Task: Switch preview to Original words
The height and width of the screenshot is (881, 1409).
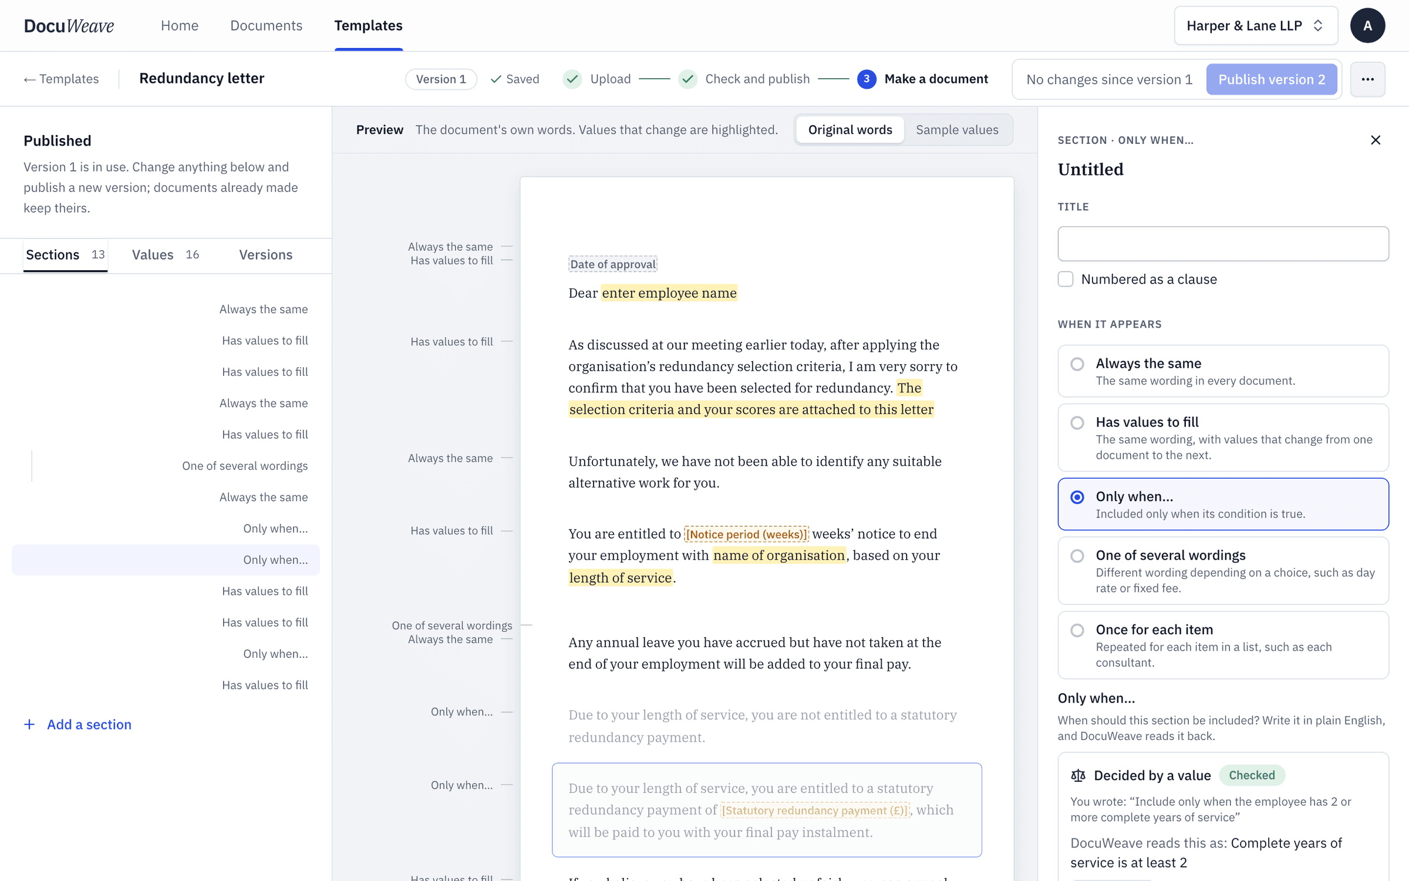Action: click(850, 130)
